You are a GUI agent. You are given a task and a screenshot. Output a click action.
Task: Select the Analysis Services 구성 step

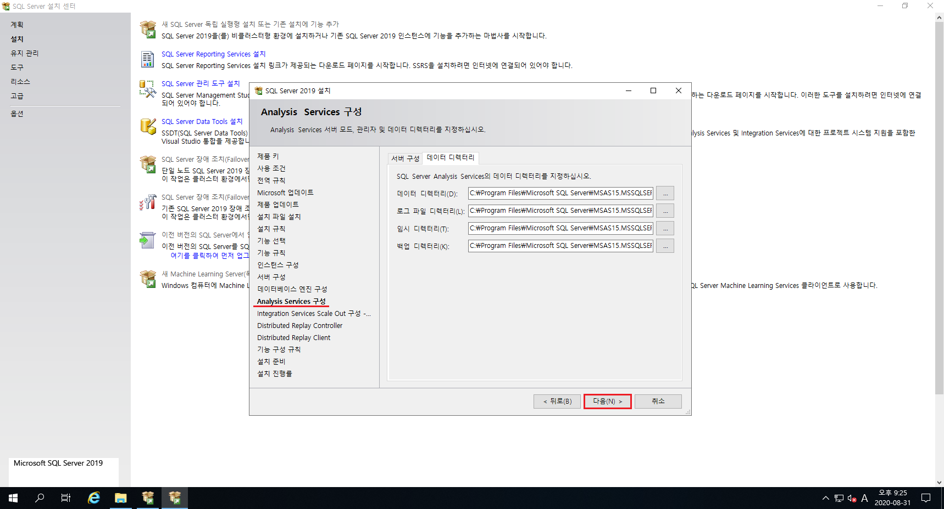[291, 301]
